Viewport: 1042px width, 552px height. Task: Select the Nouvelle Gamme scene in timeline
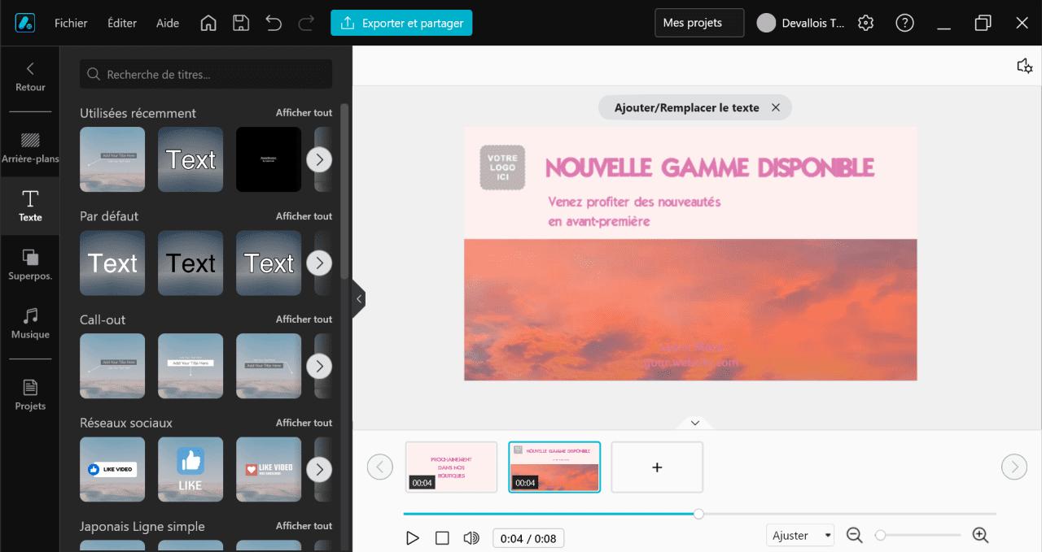tap(554, 467)
